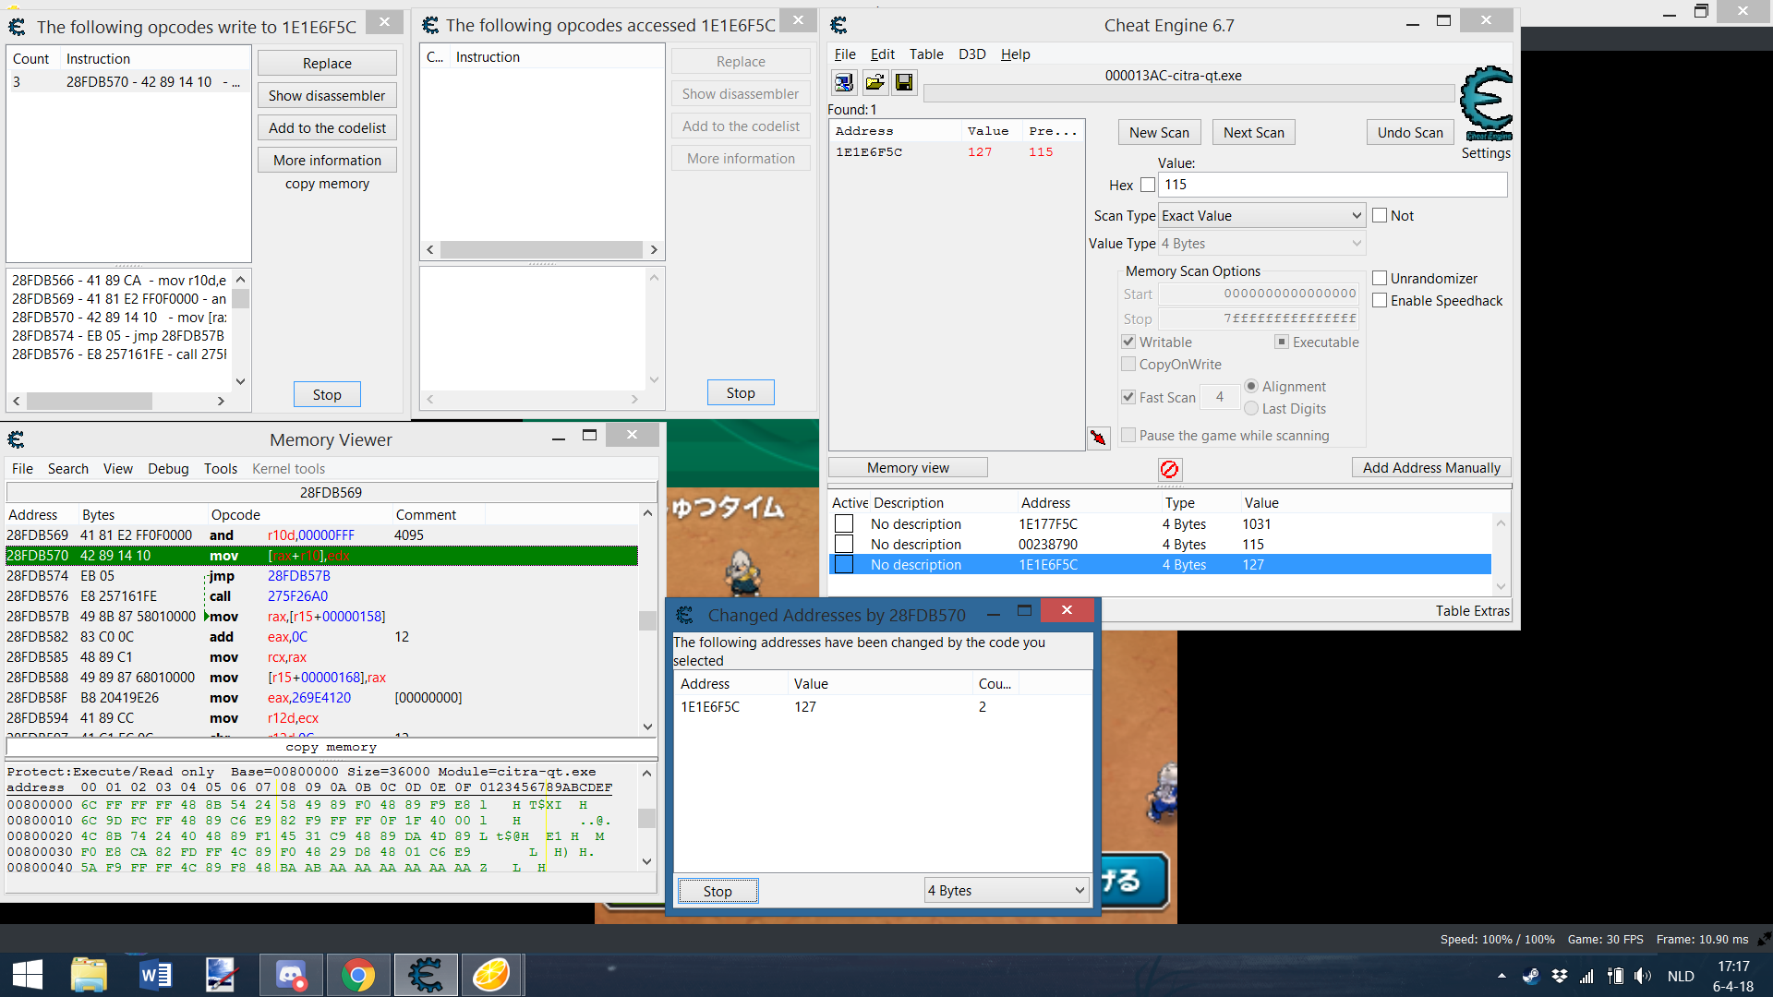Viewport: 1773px width, 997px height.
Task: Click the red arrow add-to-list icon
Action: [x=1098, y=438]
